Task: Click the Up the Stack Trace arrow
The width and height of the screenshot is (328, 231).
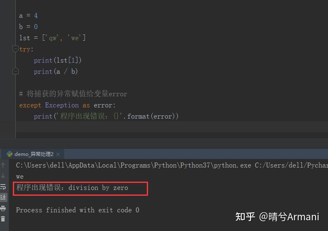Action: click(3, 165)
